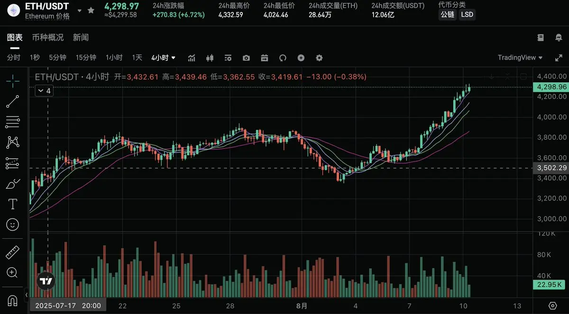Open the axis settings gear at bottom right
Screen dimensions: 569x314
(x=552, y=305)
